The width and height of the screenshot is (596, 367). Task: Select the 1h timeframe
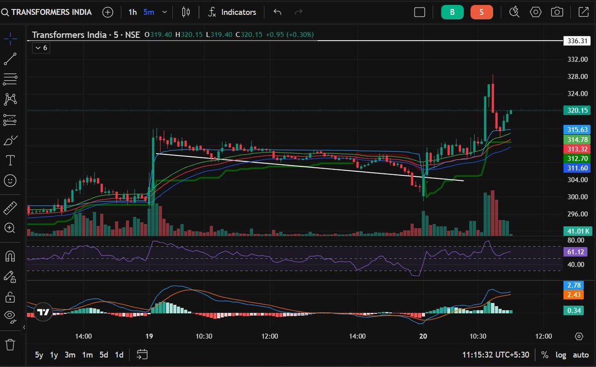coord(132,12)
